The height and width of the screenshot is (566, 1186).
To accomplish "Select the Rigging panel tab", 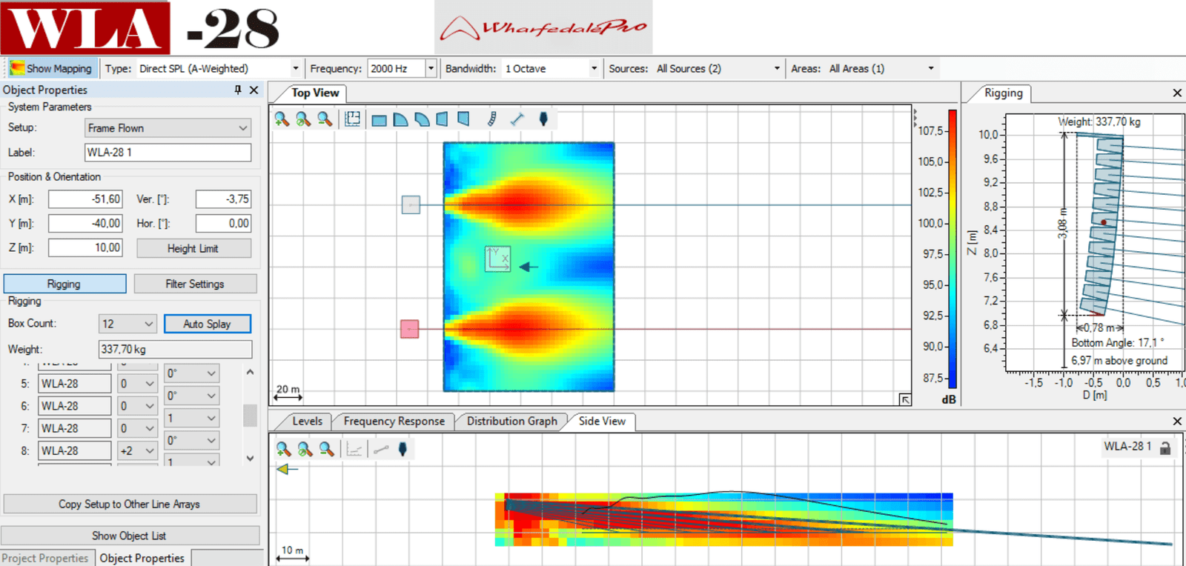I will click(1003, 93).
